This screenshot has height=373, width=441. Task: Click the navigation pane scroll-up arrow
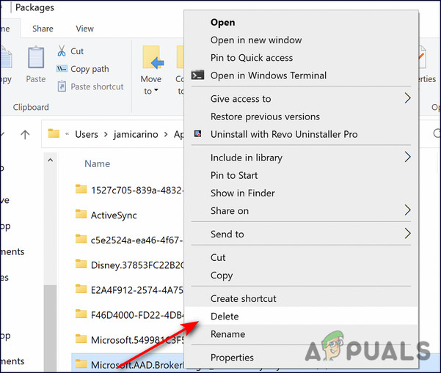(51, 160)
